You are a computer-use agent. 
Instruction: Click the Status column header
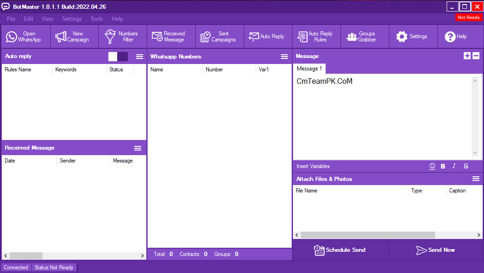120,70
